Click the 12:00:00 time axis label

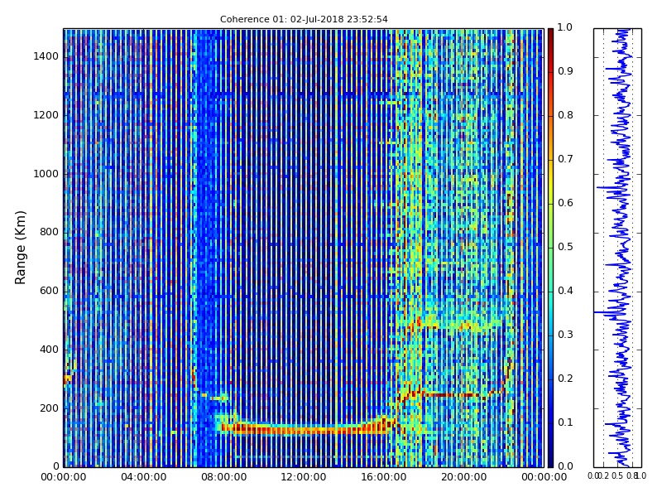(x=304, y=477)
